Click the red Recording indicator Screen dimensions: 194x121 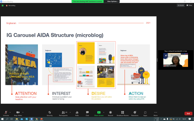(11, 5)
